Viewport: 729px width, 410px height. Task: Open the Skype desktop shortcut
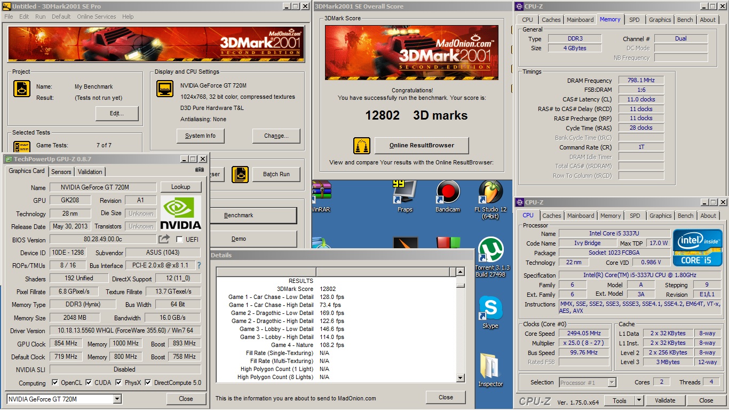pyautogui.click(x=490, y=312)
